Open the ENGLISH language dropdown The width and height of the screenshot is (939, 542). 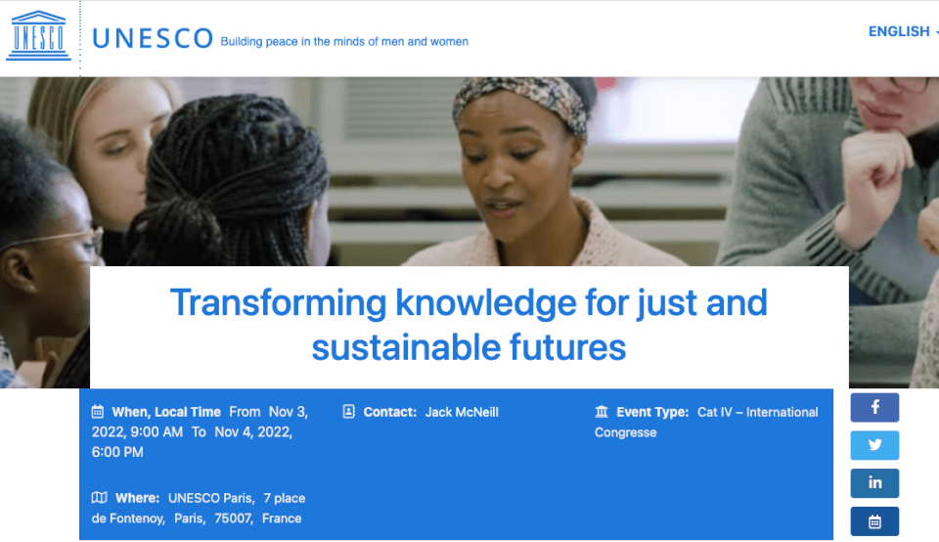(902, 31)
